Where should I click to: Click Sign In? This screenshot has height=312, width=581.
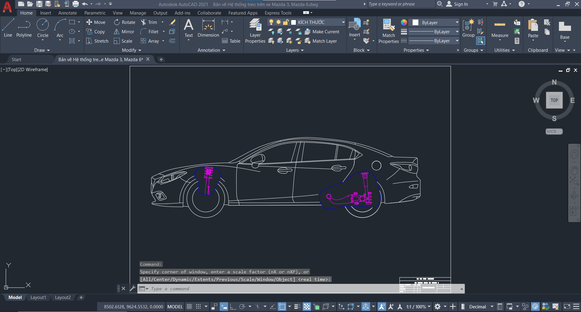point(457,4)
